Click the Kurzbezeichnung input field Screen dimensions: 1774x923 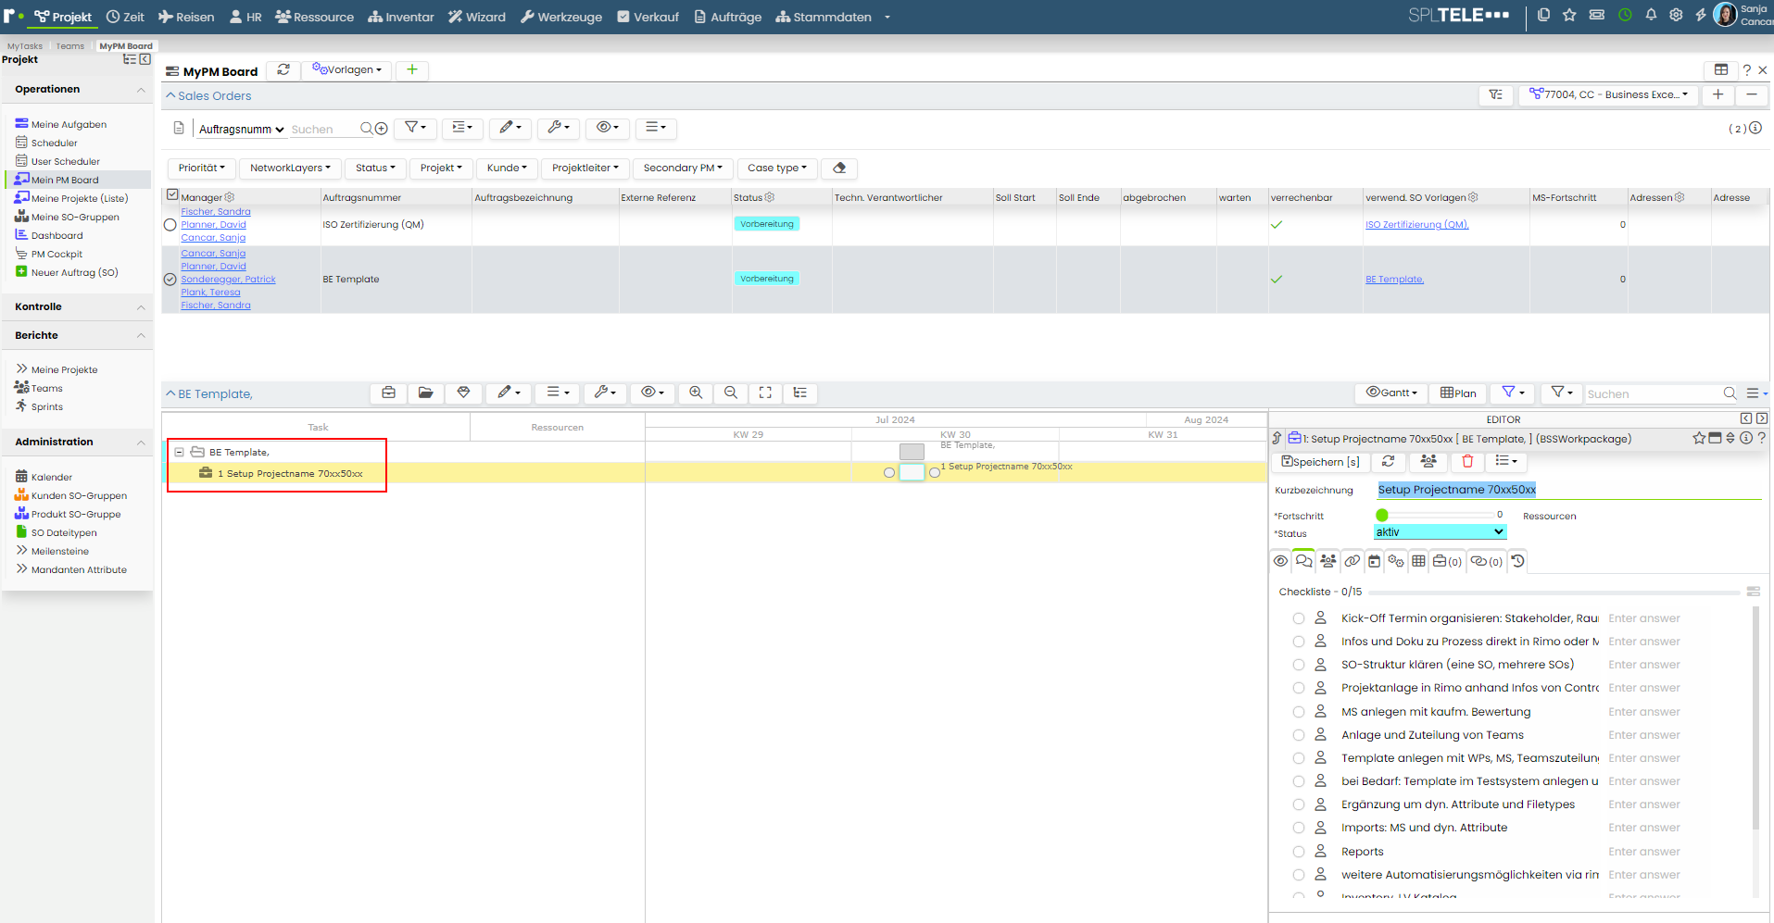coord(1568,489)
